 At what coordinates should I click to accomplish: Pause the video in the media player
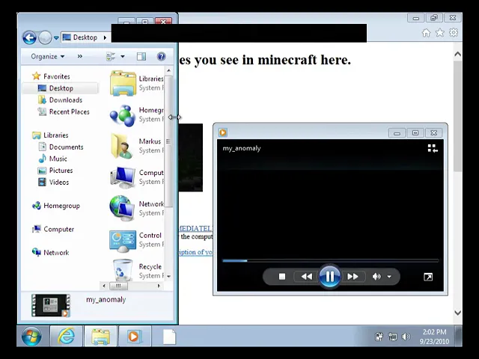329,277
